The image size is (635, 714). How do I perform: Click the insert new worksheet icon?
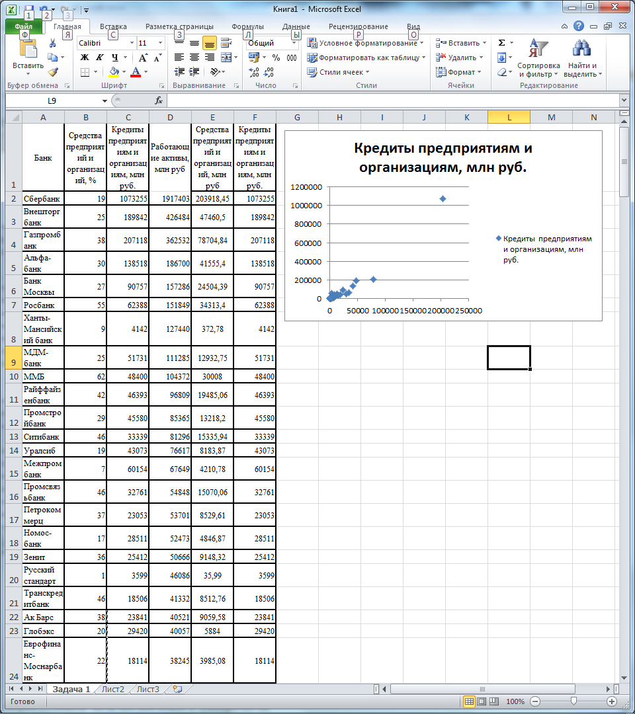click(177, 689)
